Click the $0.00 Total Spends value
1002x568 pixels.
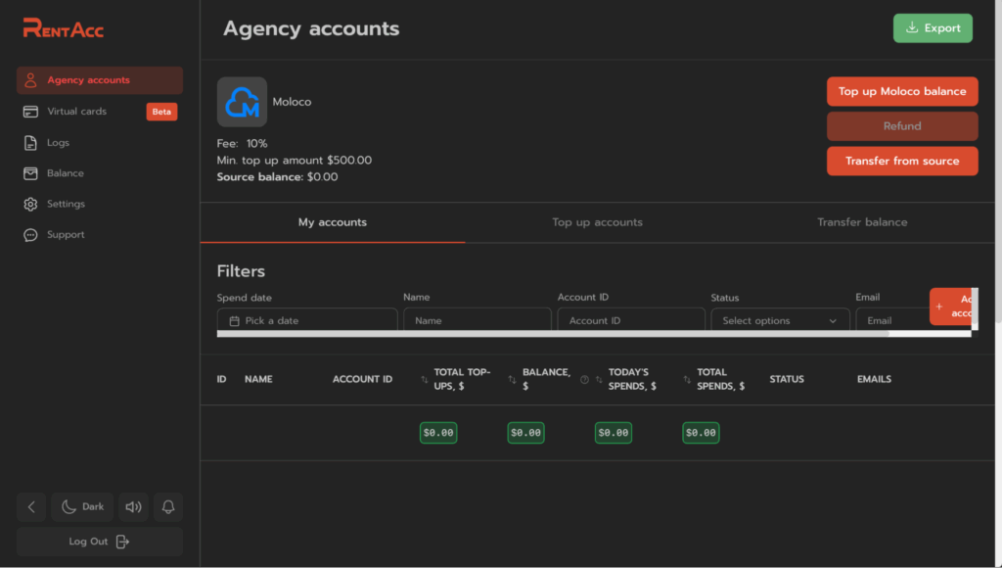point(701,433)
